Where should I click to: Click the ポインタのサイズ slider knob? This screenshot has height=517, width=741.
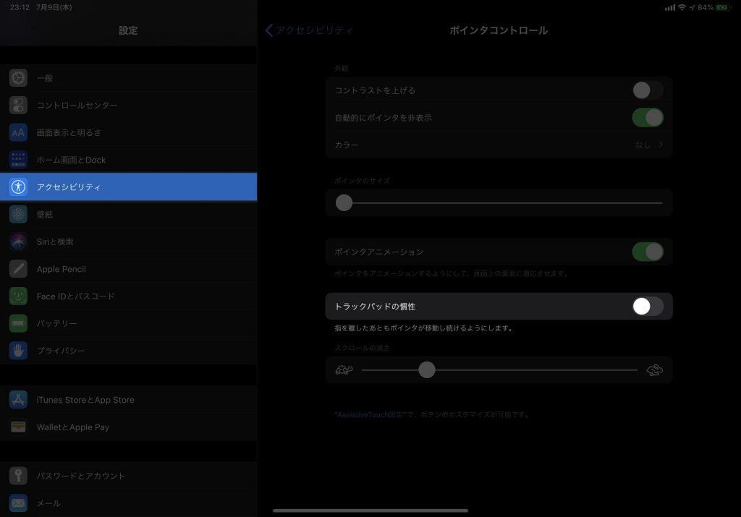point(344,203)
